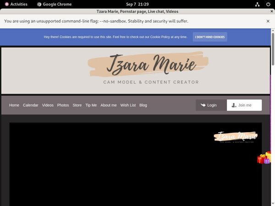Open the Wish List page
Image resolution: width=275 pixels, height=206 pixels.
tap(128, 105)
